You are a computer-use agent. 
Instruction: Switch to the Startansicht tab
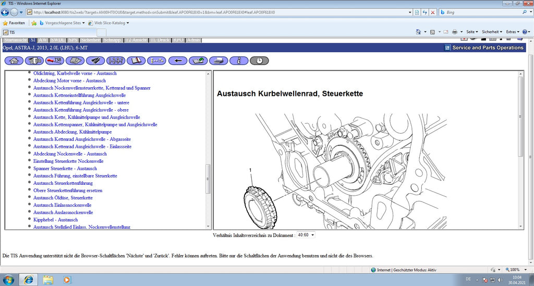[x=16, y=40]
